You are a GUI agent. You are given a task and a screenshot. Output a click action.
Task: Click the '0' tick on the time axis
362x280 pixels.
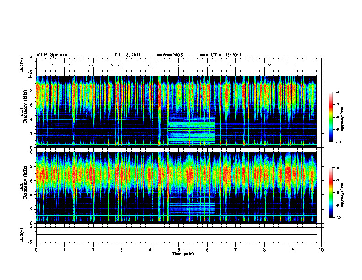click(x=36, y=250)
